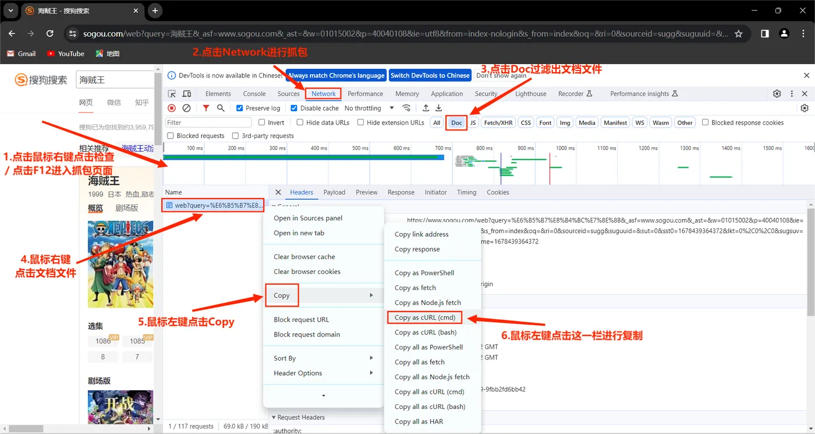Clear the network log
Image resolution: width=815 pixels, height=434 pixels.
[186, 108]
